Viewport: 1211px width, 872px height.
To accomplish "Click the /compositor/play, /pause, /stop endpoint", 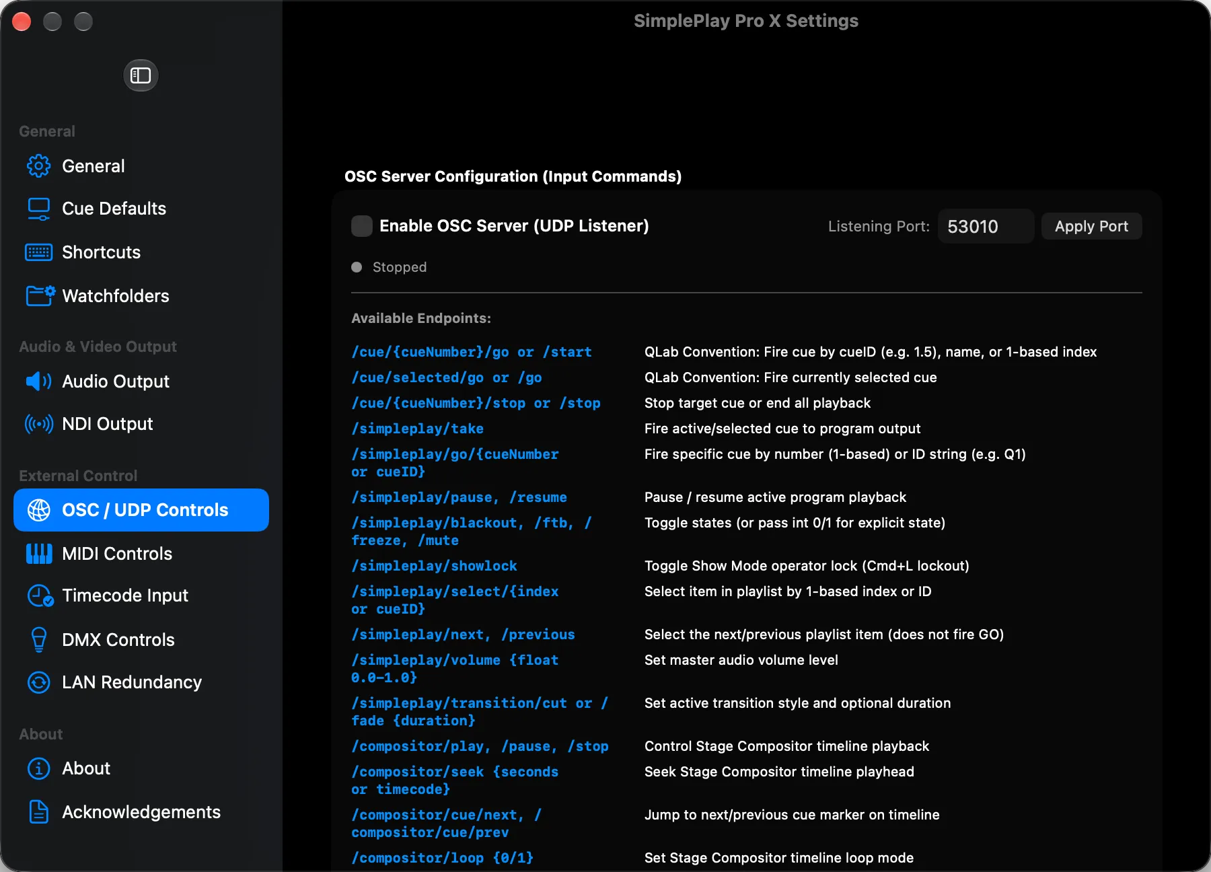I will point(480,746).
